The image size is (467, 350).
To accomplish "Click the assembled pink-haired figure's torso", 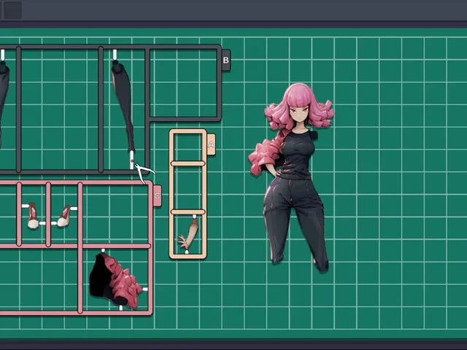I will point(296,155).
